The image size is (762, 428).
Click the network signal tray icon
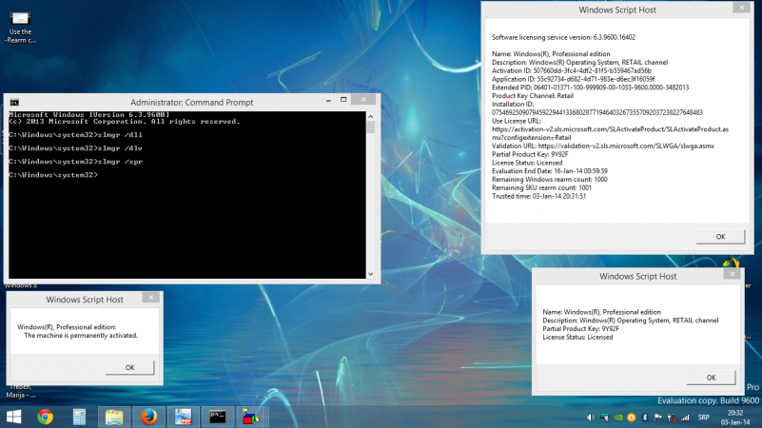[x=685, y=418]
